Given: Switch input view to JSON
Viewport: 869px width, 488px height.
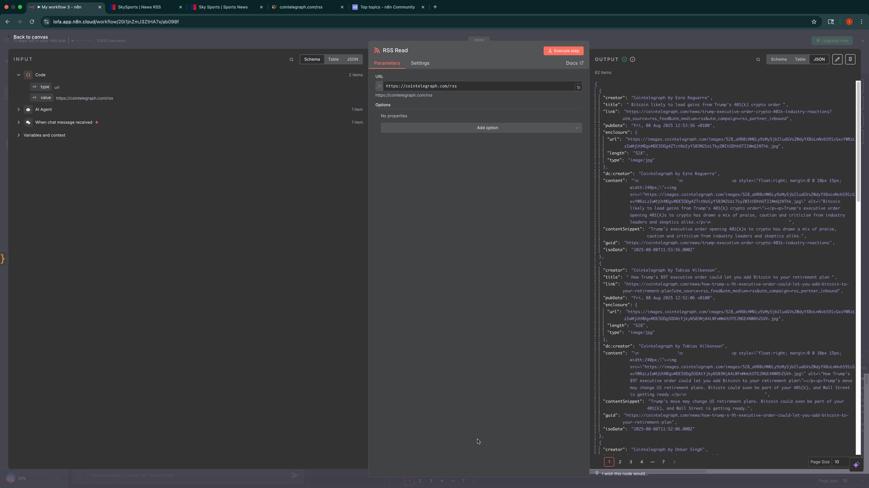Looking at the screenshot, I should [x=352, y=59].
